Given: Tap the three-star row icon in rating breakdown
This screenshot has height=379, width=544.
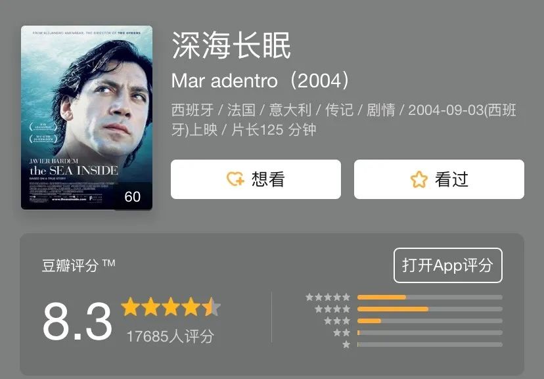Looking at the screenshot, I should 337,321.
